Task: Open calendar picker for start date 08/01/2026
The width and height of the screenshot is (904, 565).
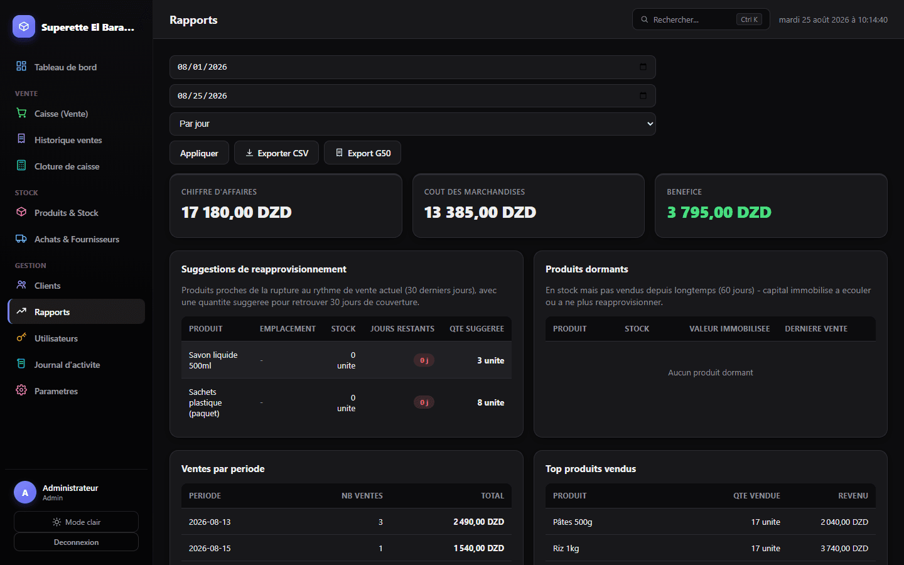Action: point(643,67)
